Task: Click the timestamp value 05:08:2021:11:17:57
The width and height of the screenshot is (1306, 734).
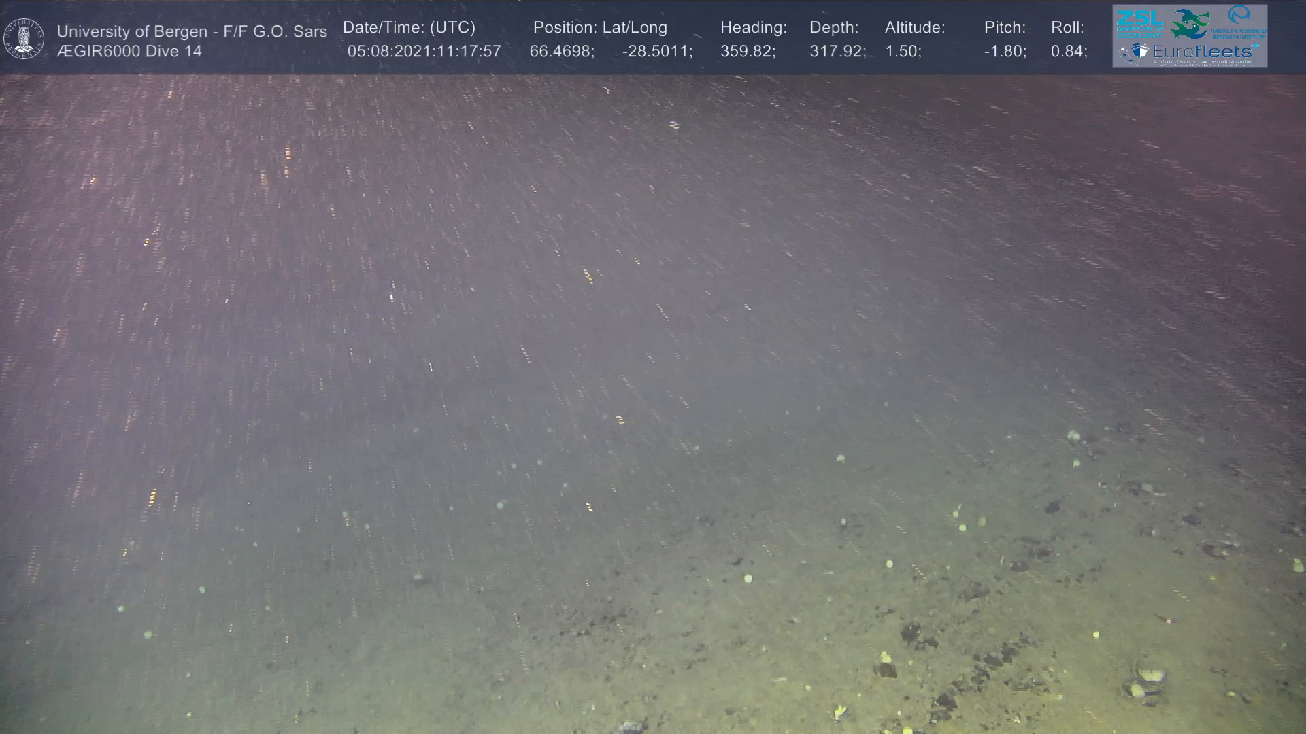Action: click(x=424, y=51)
